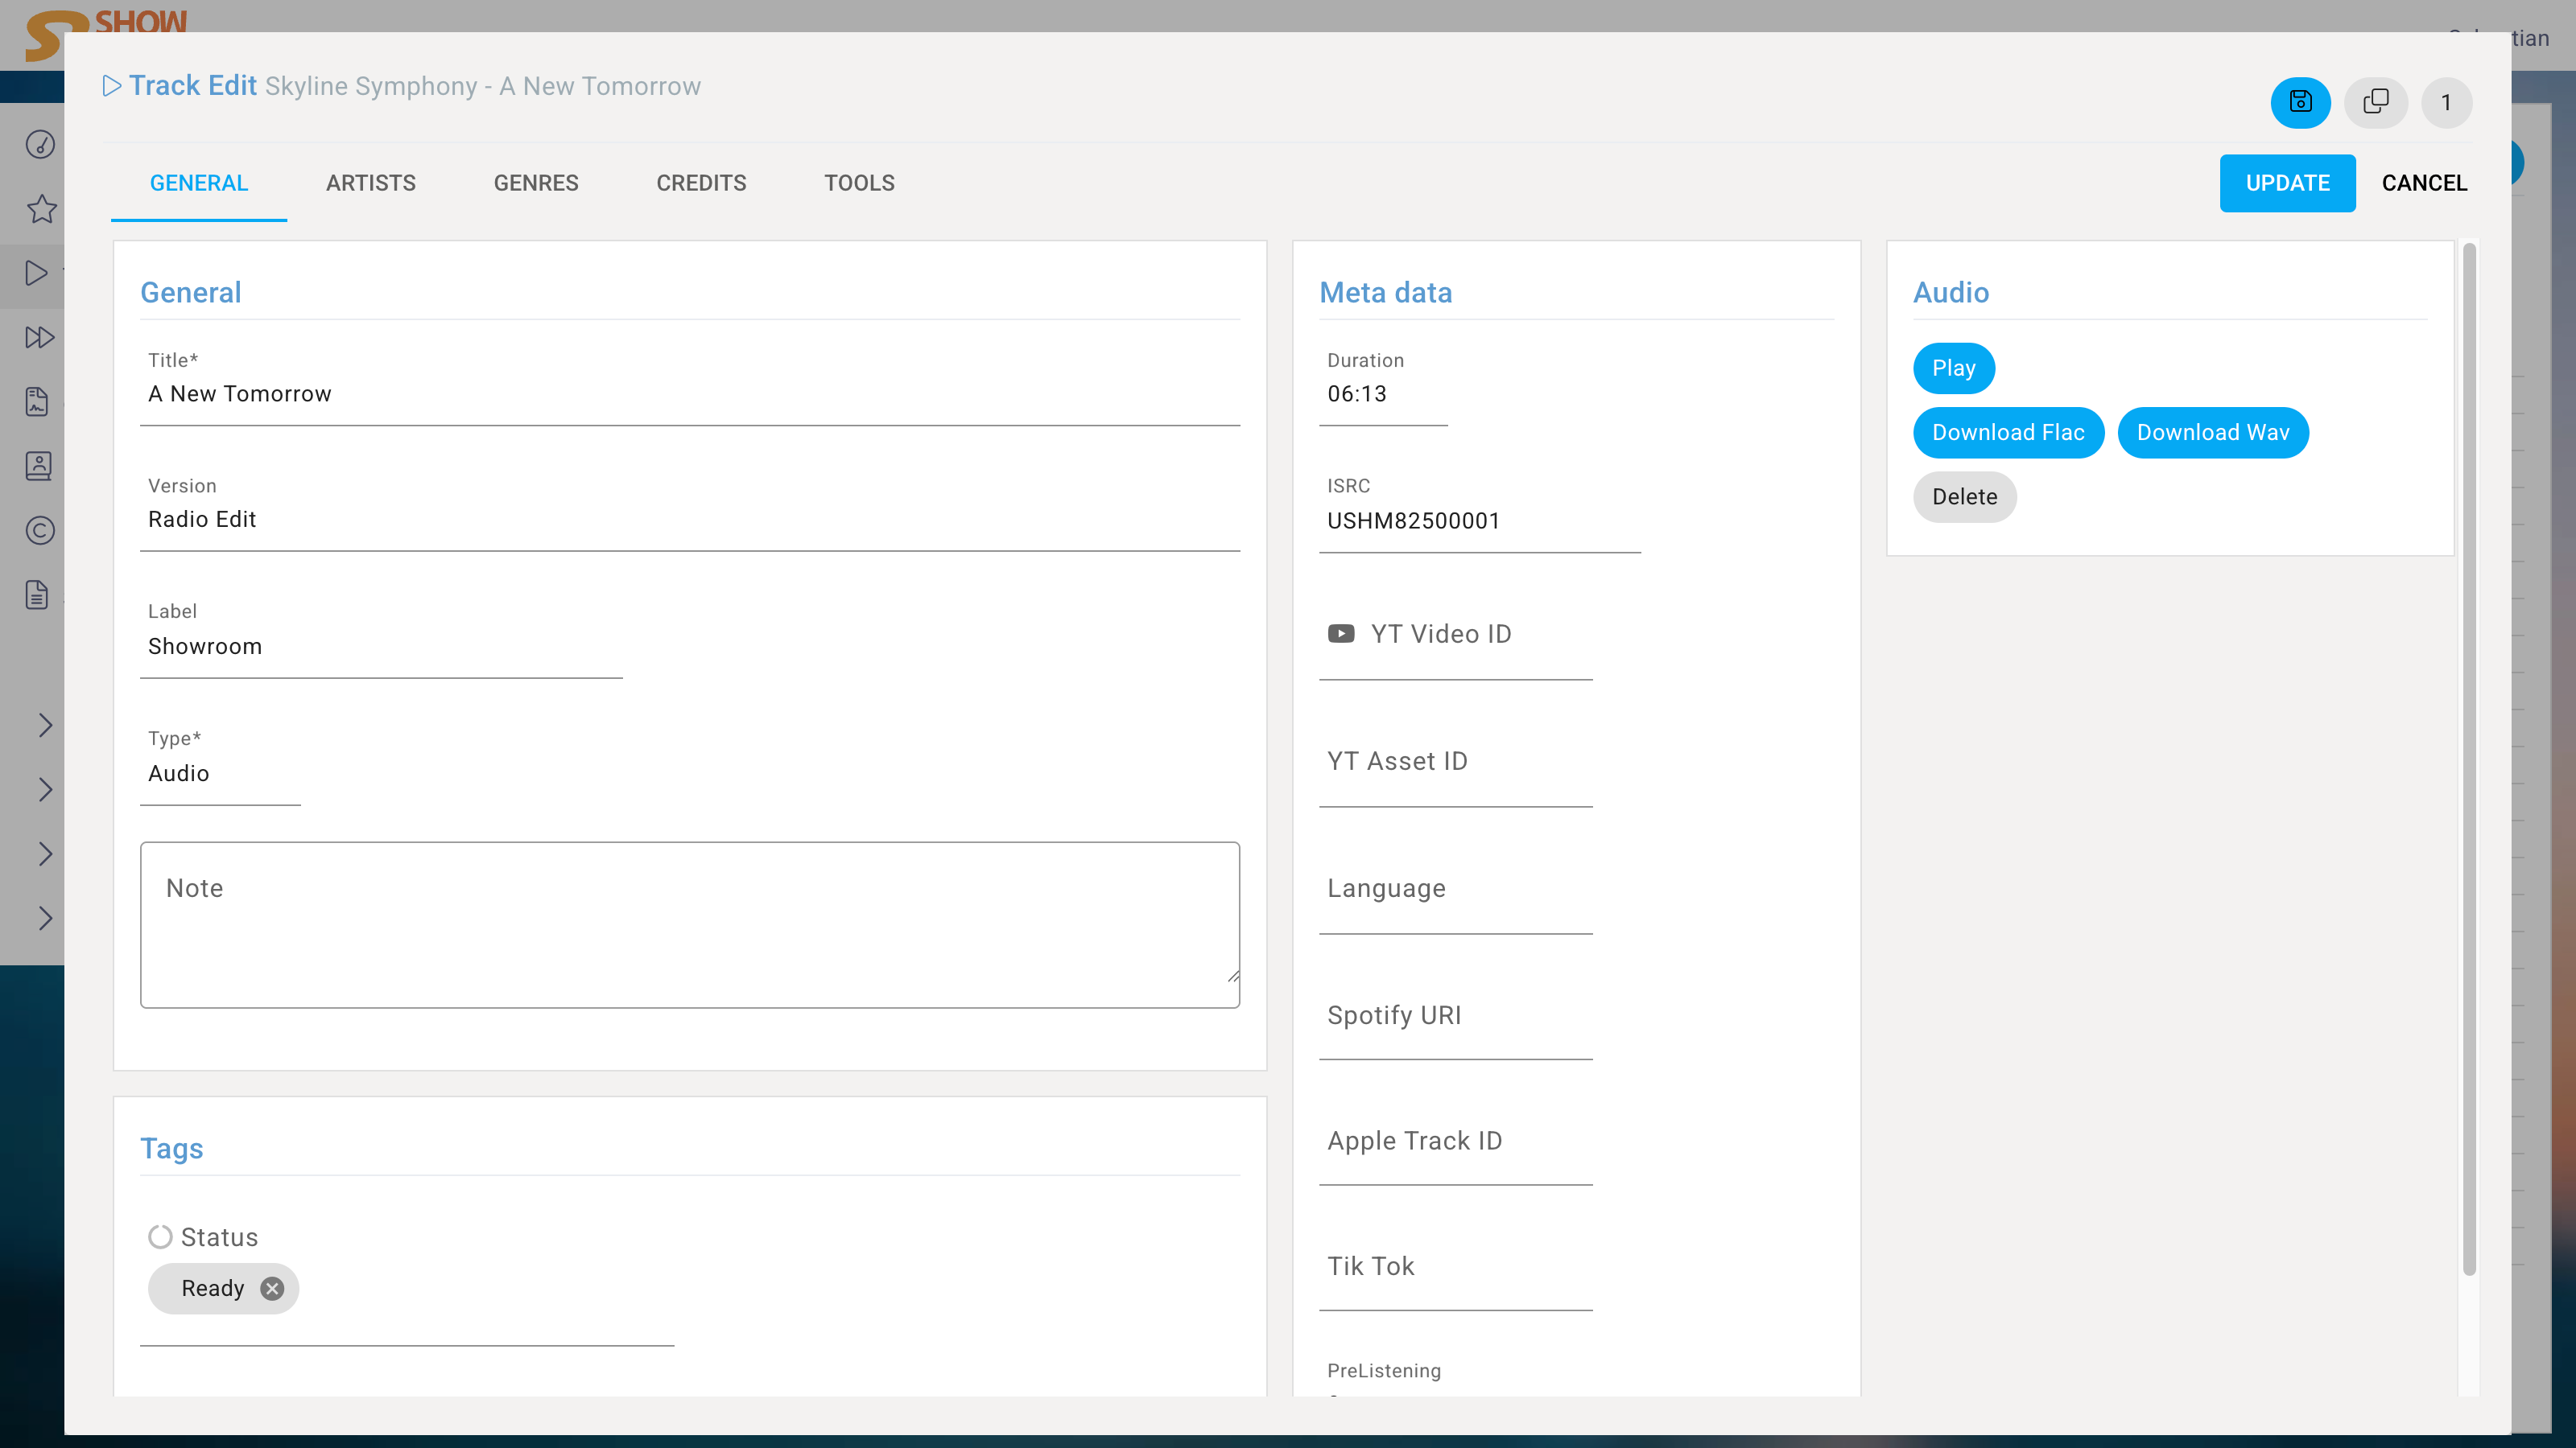Click the blue save disk icon

2300,102
